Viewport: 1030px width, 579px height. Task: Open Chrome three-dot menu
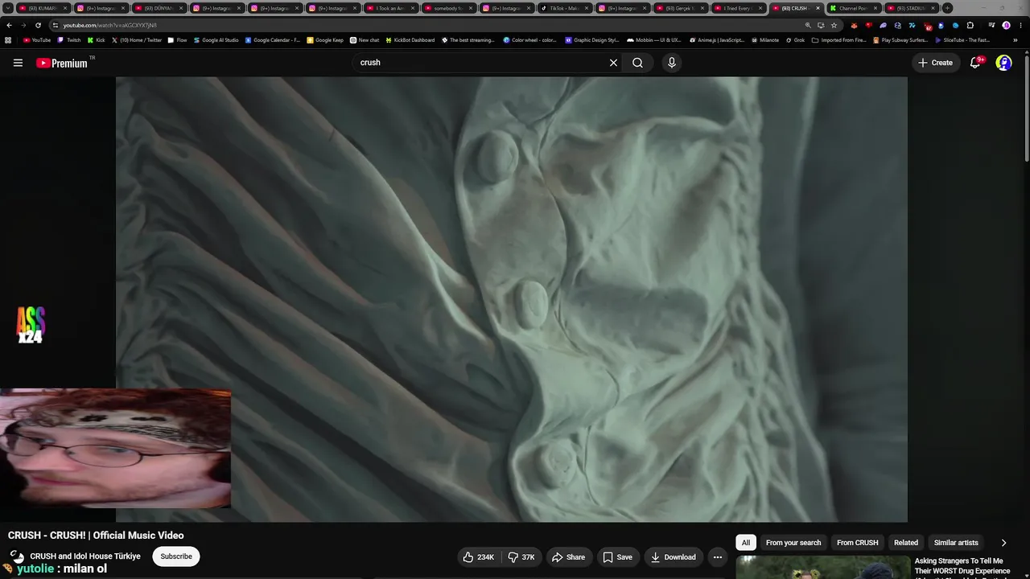pos(1020,25)
